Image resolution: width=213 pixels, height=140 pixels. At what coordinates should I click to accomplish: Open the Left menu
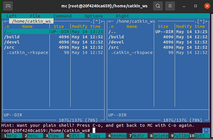(12, 16)
